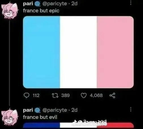Image resolution: width=143 pixels, height=129 pixels.
Task: Open the second tweet's three-dot menu
Action: [131, 109]
